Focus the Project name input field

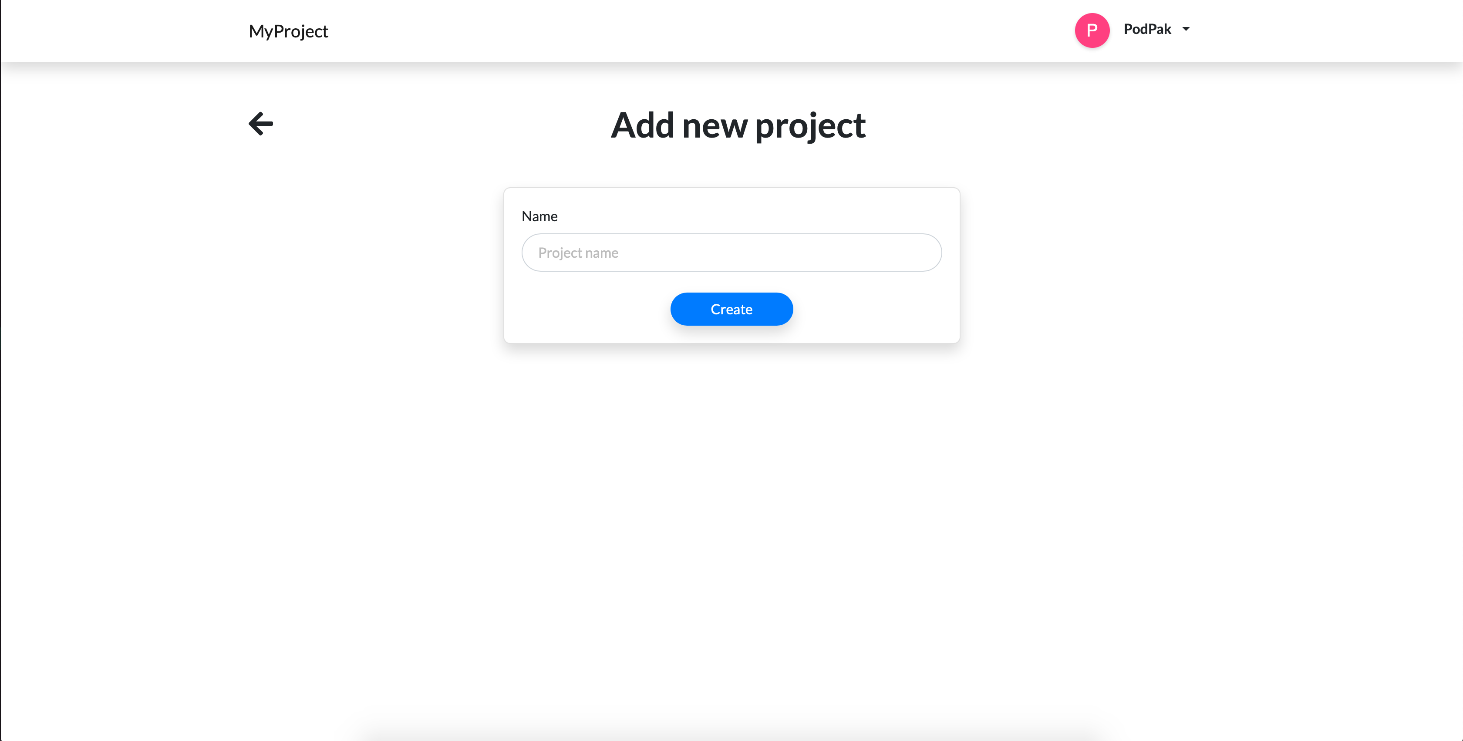(x=731, y=253)
